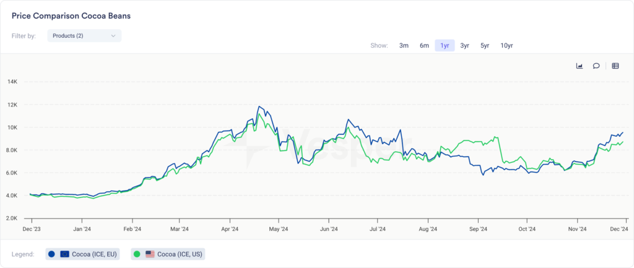
Task: Click the EU flag icon in legend
Action: [64, 254]
